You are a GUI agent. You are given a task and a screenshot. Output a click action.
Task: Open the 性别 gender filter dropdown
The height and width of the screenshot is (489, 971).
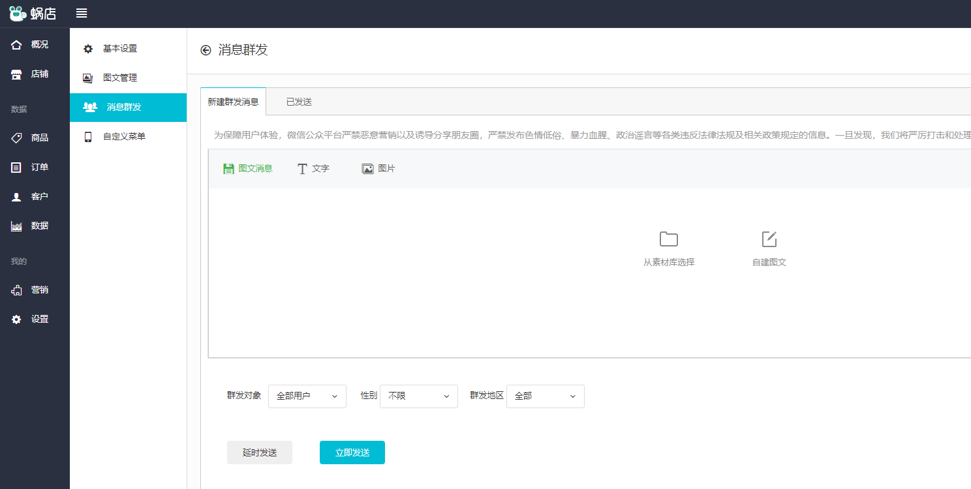pos(418,396)
